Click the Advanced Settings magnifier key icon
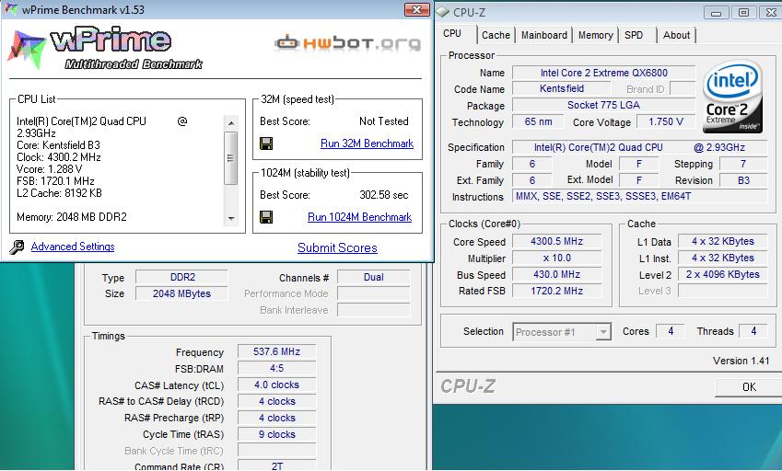Screen dimensions: 782x471 click(x=17, y=247)
